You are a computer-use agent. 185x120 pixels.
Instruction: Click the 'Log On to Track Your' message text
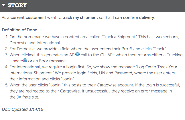157,67
